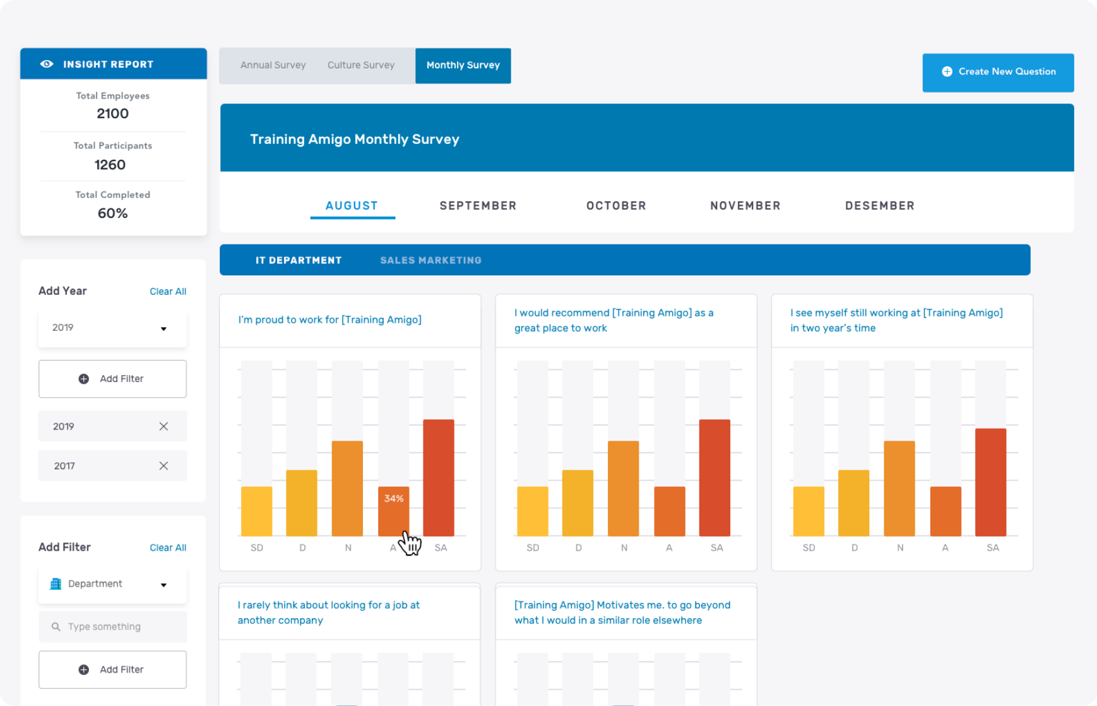Open the NOVEMBER month tab

745,206
